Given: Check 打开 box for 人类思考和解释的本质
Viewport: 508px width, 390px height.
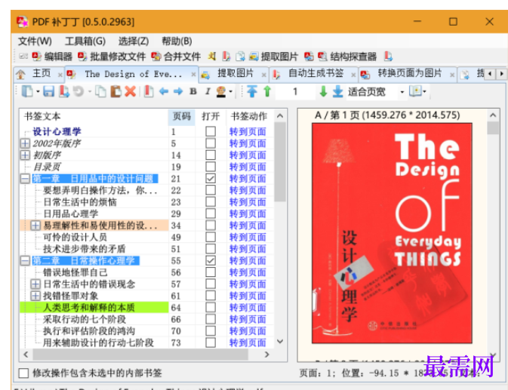Looking at the screenshot, I should (x=211, y=308).
